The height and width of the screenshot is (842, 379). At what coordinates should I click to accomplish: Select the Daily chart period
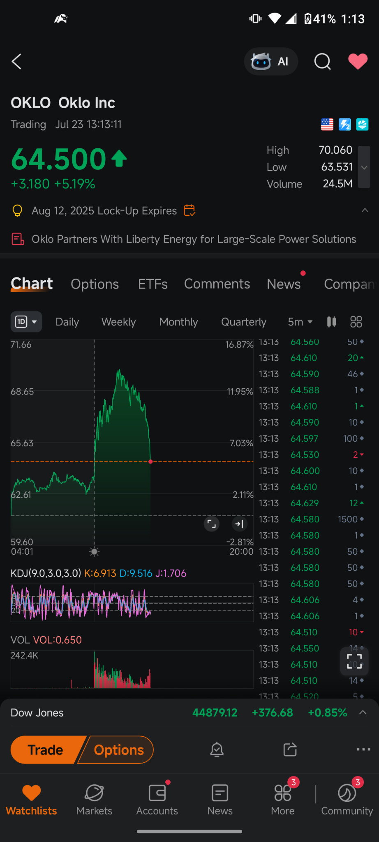tap(67, 322)
